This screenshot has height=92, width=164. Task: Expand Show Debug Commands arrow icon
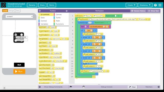[40, 87]
